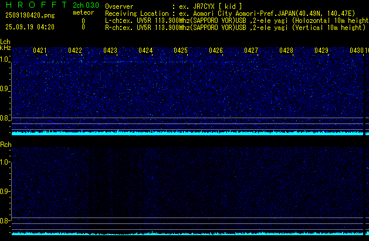Select the 0421 time marker
369x241 pixels.
point(40,51)
